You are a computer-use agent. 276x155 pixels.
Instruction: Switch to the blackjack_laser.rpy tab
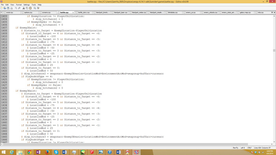tap(120, 13)
